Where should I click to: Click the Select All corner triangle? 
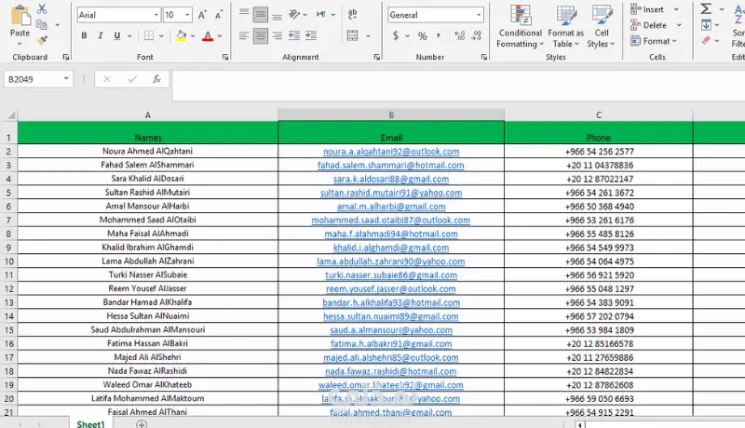10,114
